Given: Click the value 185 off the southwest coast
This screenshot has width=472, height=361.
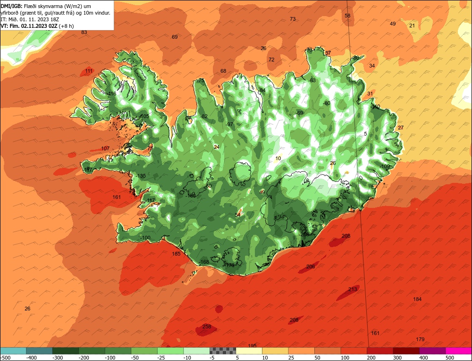Looking at the screenshot, I should (x=176, y=254).
